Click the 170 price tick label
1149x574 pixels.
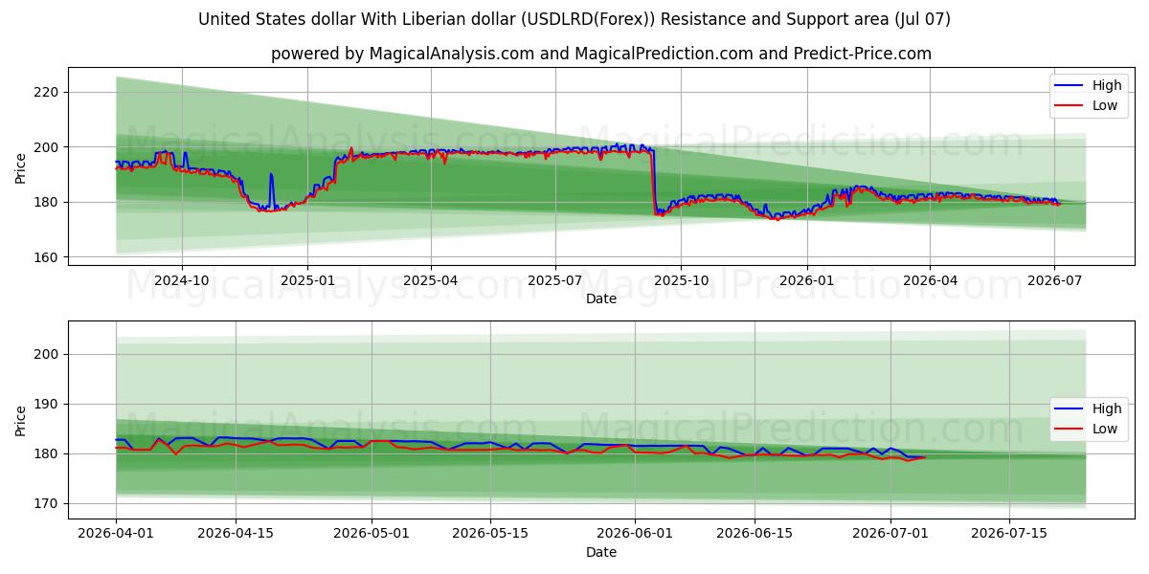(48, 503)
